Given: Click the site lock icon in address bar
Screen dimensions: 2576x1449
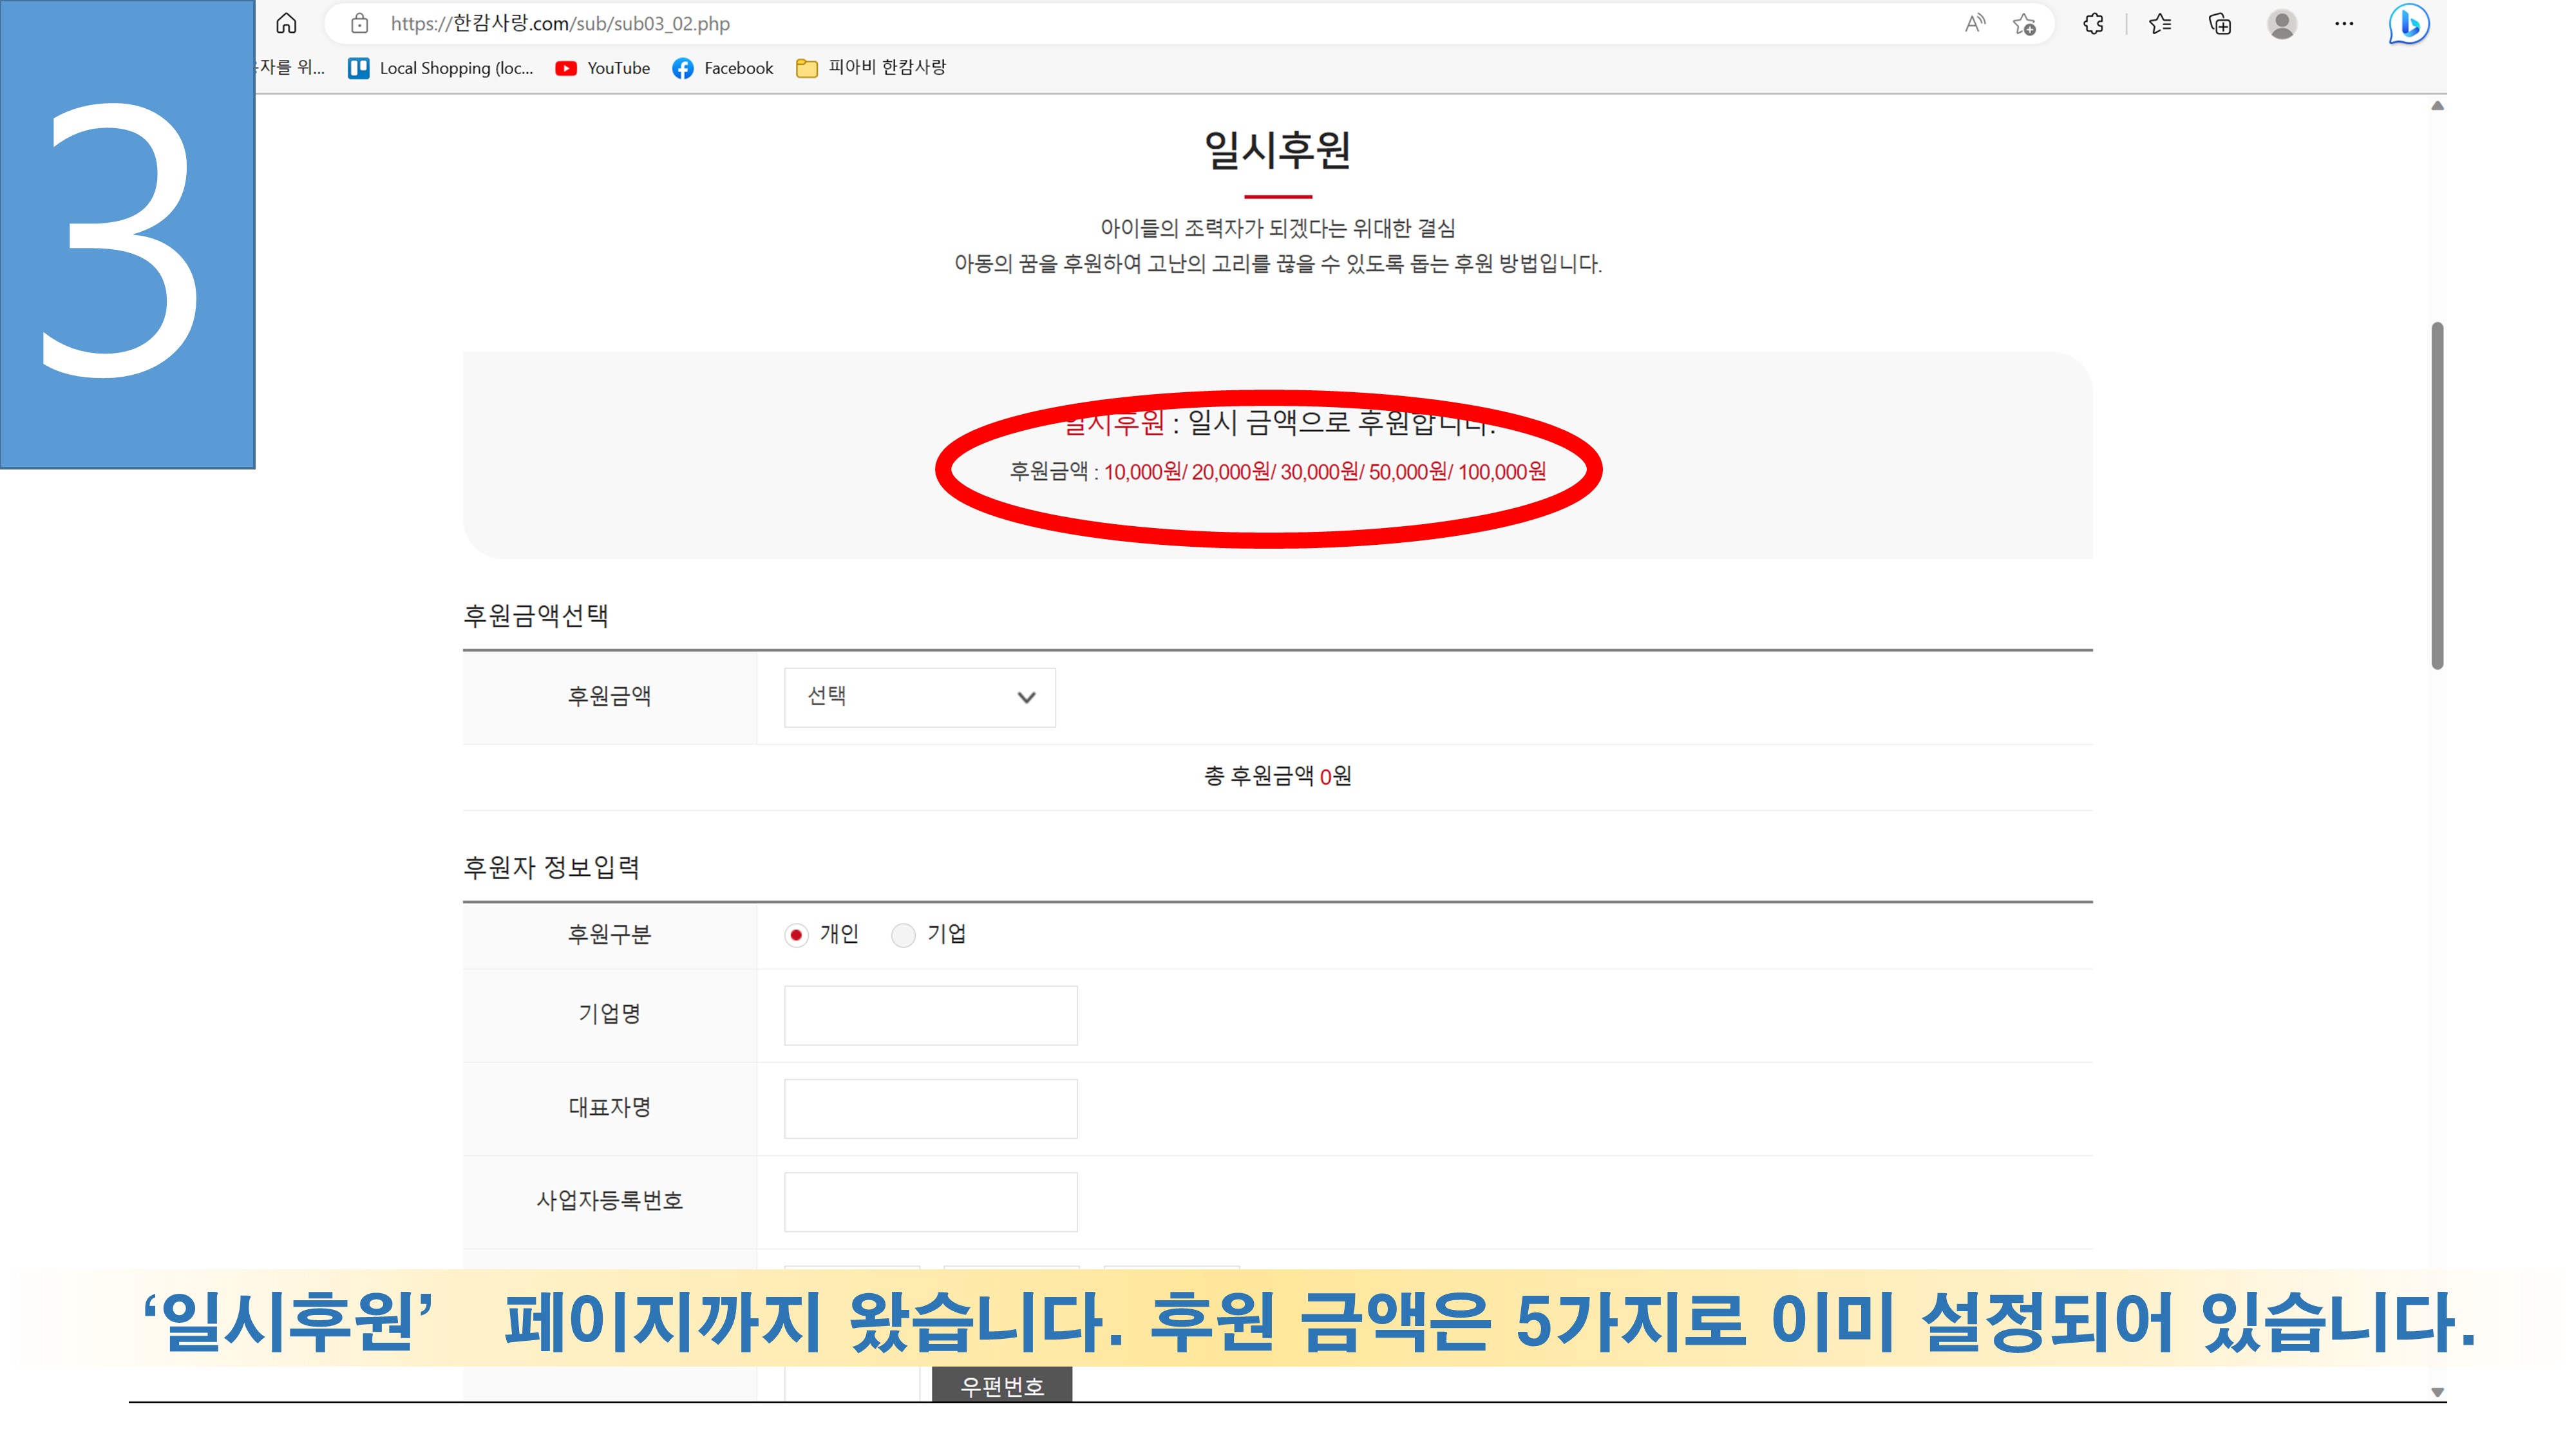Looking at the screenshot, I should click(360, 23).
